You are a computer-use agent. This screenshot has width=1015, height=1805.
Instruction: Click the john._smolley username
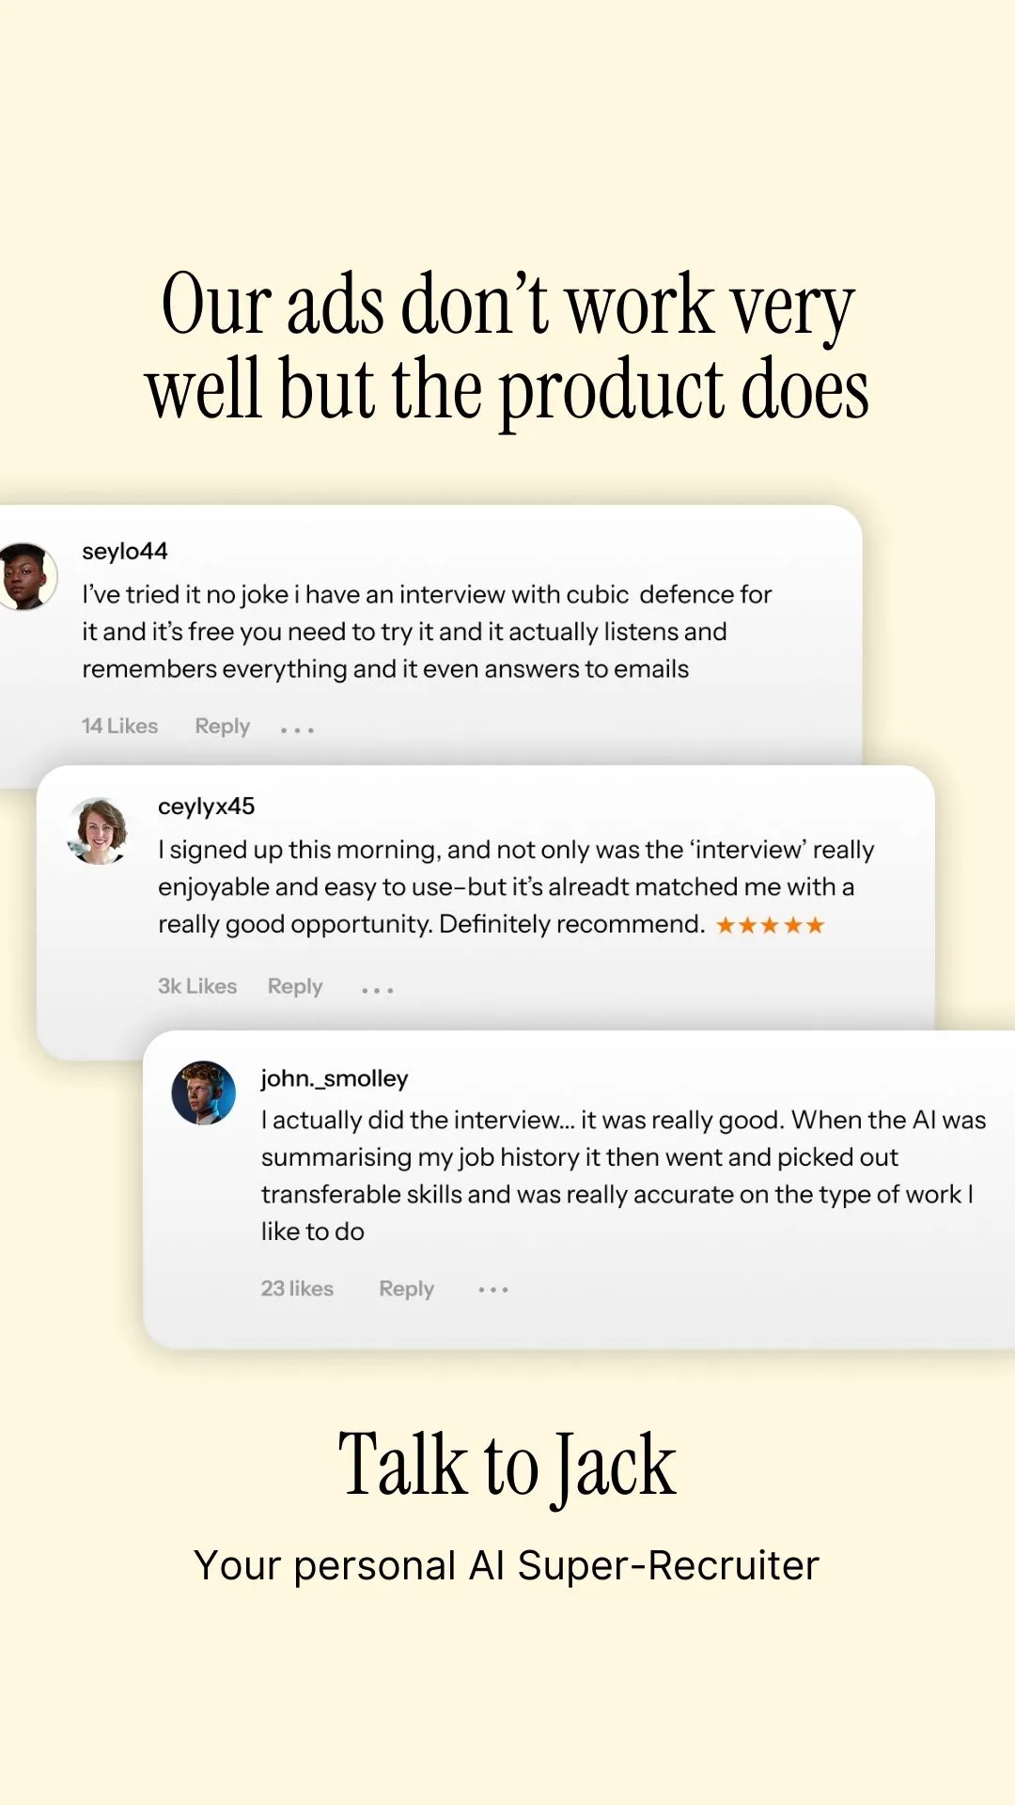click(x=335, y=1078)
